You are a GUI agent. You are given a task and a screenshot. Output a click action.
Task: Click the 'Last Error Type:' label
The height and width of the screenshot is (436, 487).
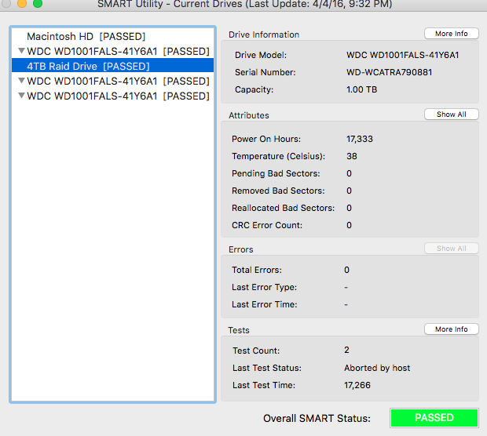pyautogui.click(x=264, y=288)
